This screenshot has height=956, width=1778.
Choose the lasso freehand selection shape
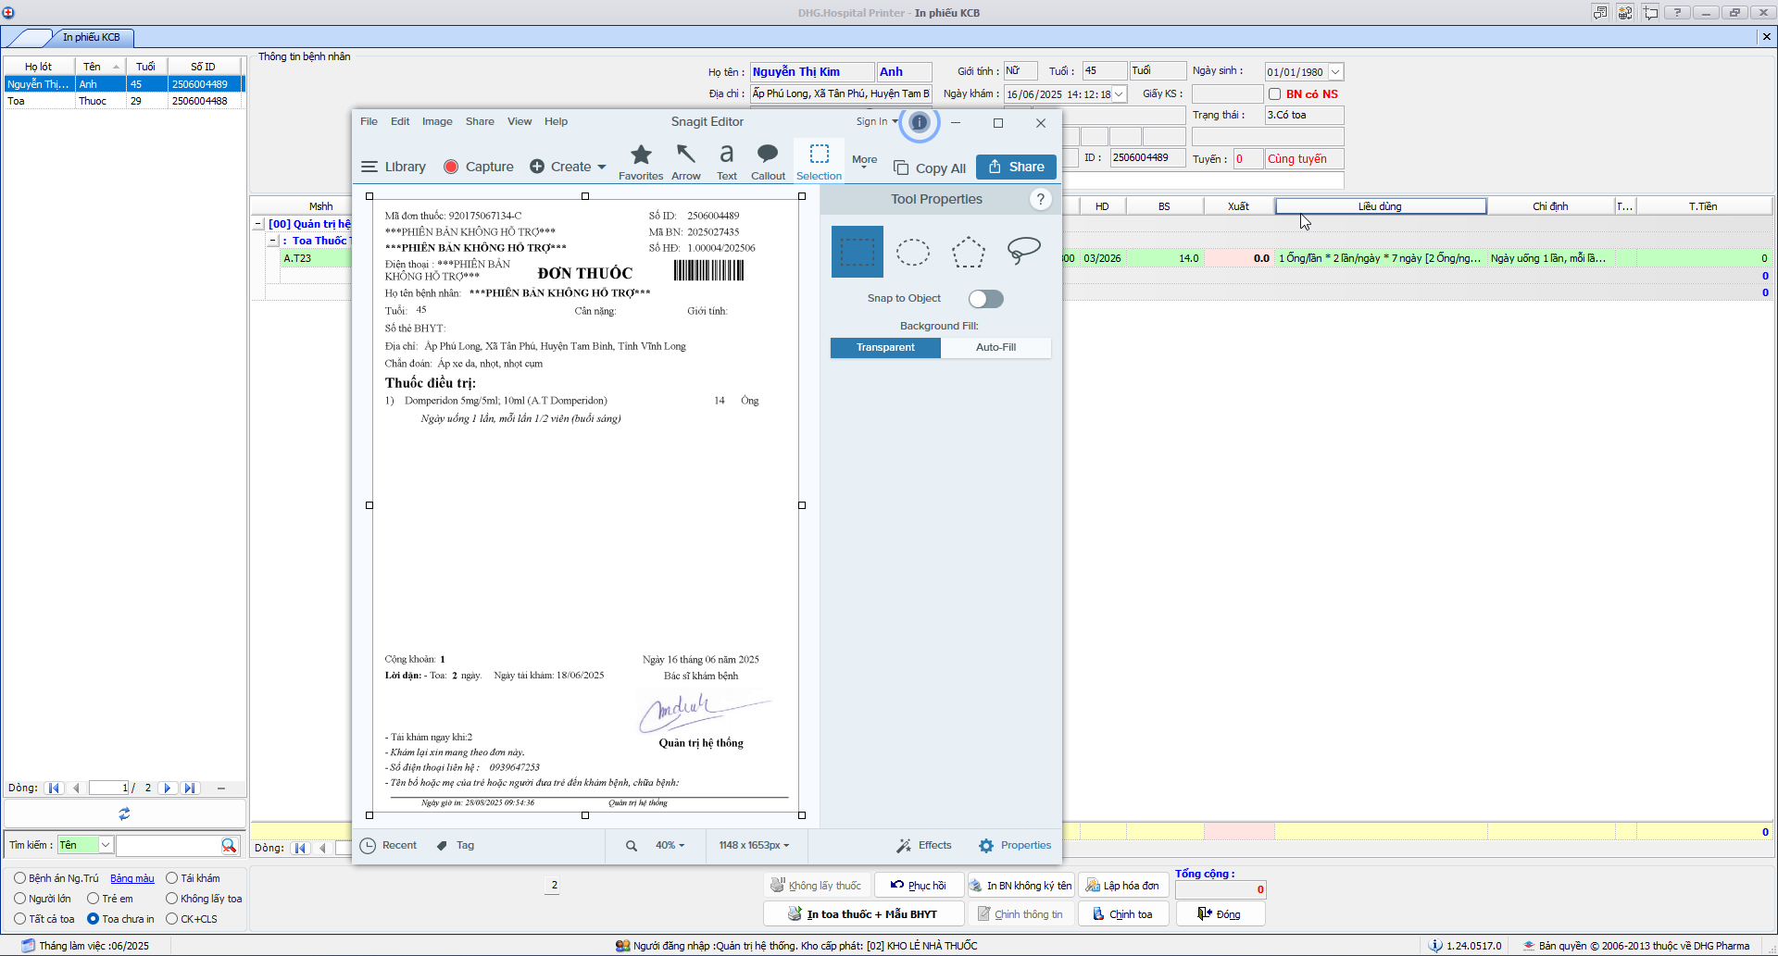coord(1024,251)
